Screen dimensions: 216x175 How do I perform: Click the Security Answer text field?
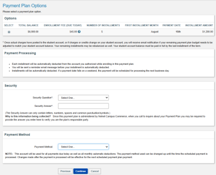tap(83, 106)
